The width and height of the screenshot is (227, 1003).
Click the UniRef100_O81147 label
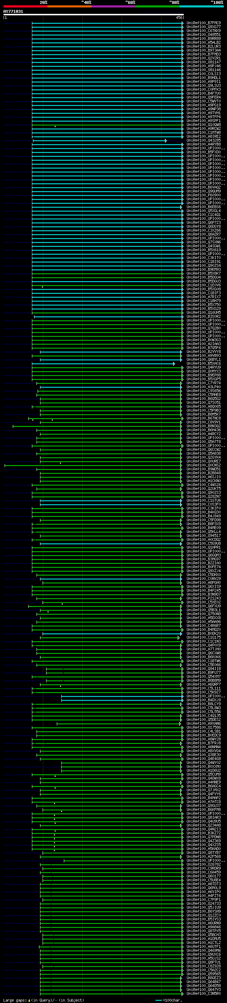pyautogui.click(x=204, y=62)
